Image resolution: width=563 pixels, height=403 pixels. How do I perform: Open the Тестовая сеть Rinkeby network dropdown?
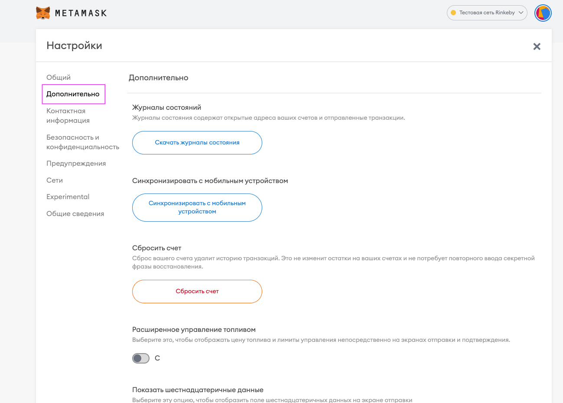coord(487,13)
